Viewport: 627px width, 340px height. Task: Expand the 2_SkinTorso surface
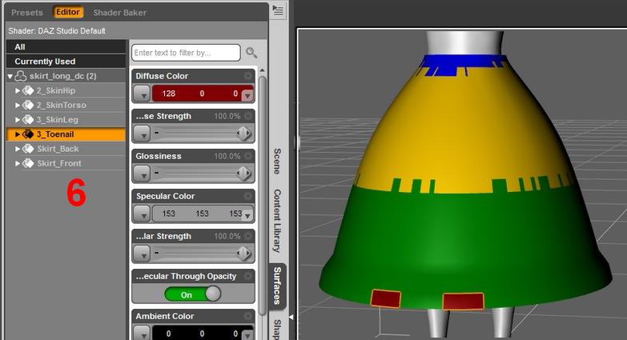[17, 105]
